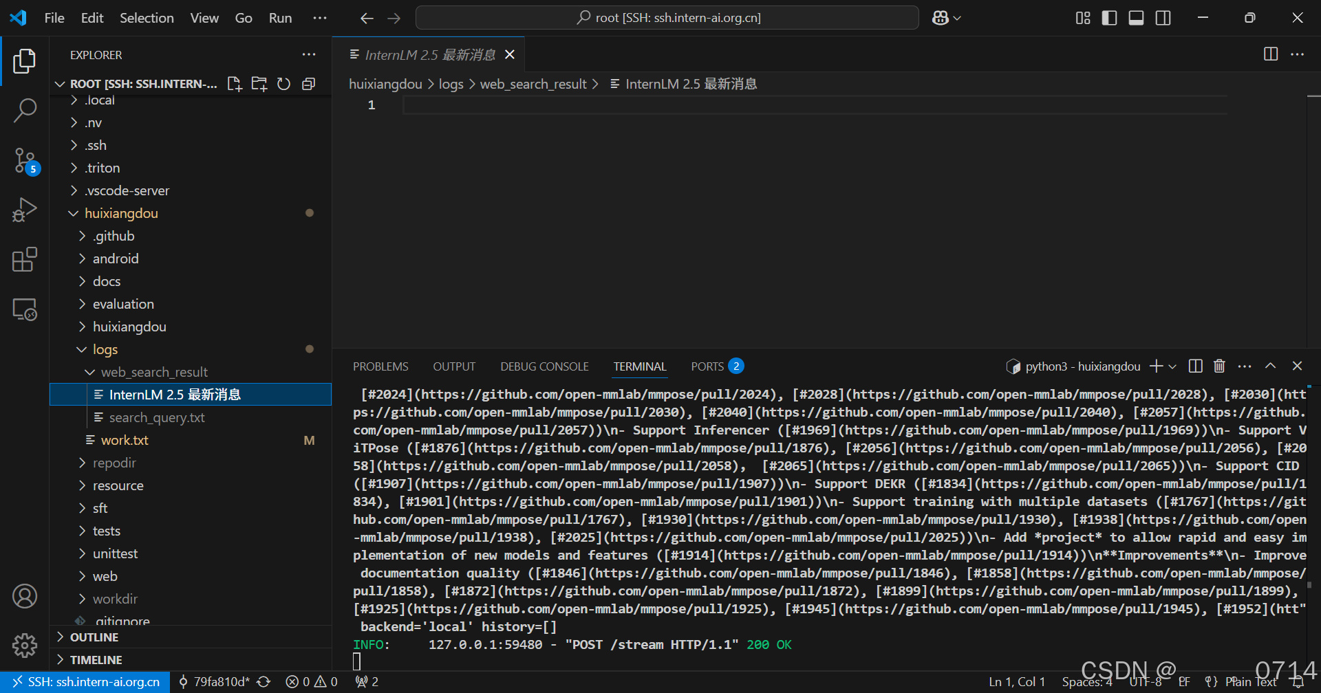Open the Extensions view
This screenshot has width=1321, height=693.
[x=25, y=259]
